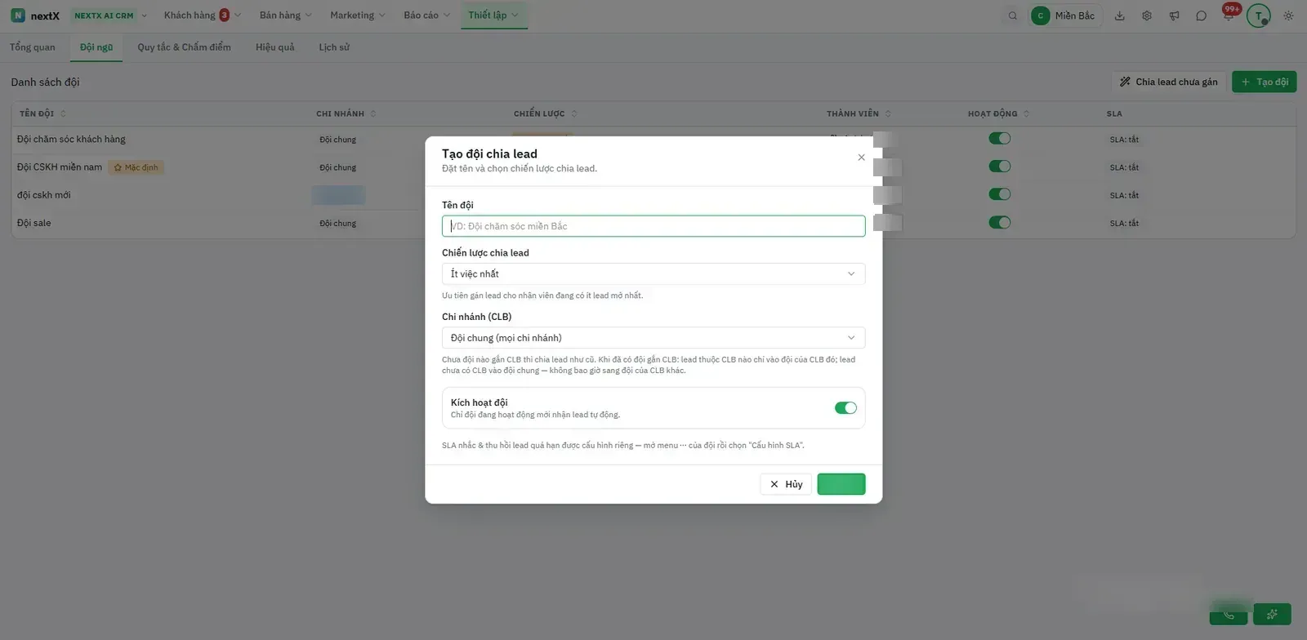Viewport: 1307px width, 640px height.
Task: Sort by the CHI NHÁNH column arrows
Action: pyautogui.click(x=373, y=113)
